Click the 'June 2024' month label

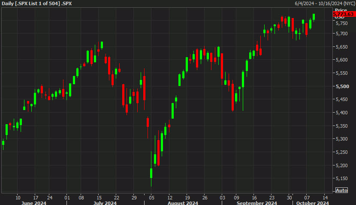[33, 203]
